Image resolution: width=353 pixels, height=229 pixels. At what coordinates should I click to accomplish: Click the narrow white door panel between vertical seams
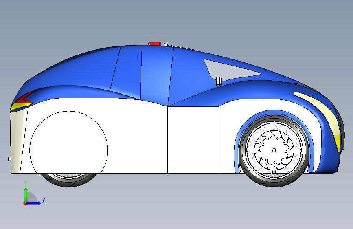click(x=193, y=140)
